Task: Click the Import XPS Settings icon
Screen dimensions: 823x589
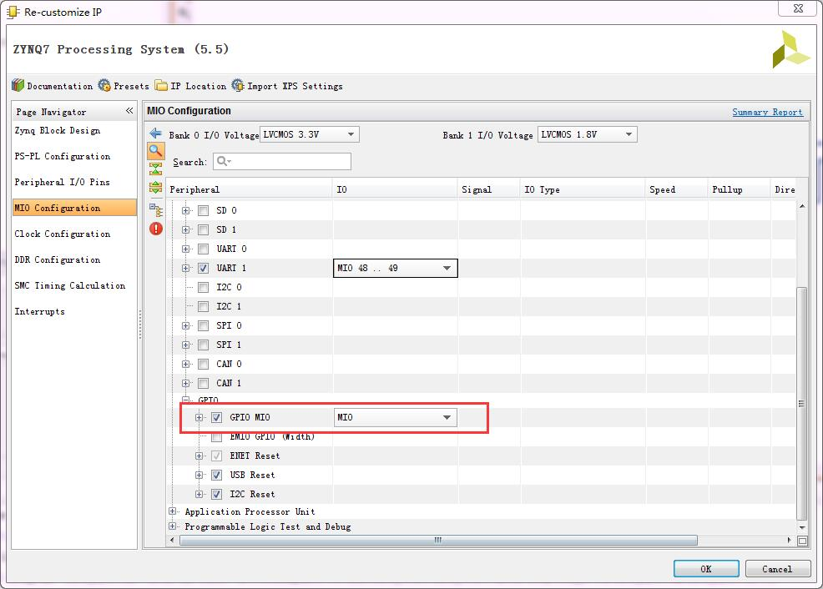Action: 238,85
